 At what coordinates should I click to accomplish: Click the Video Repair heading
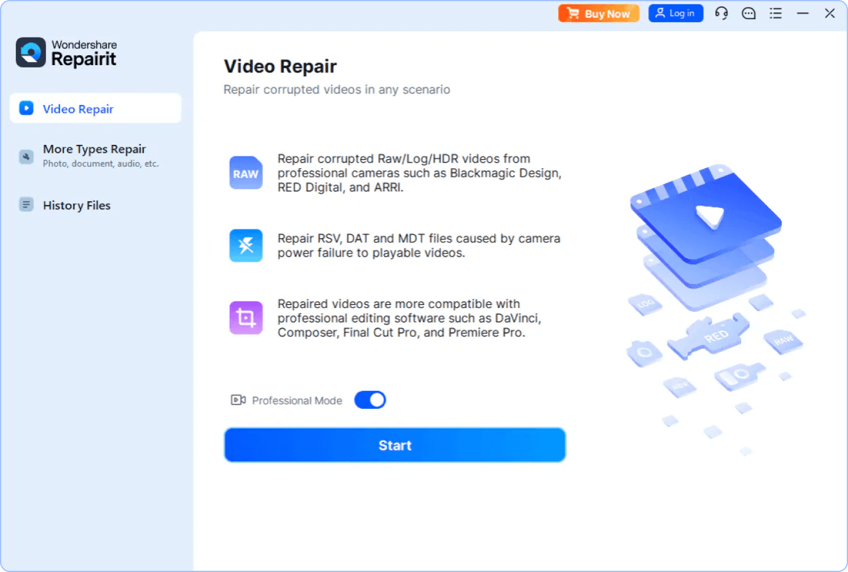click(280, 66)
